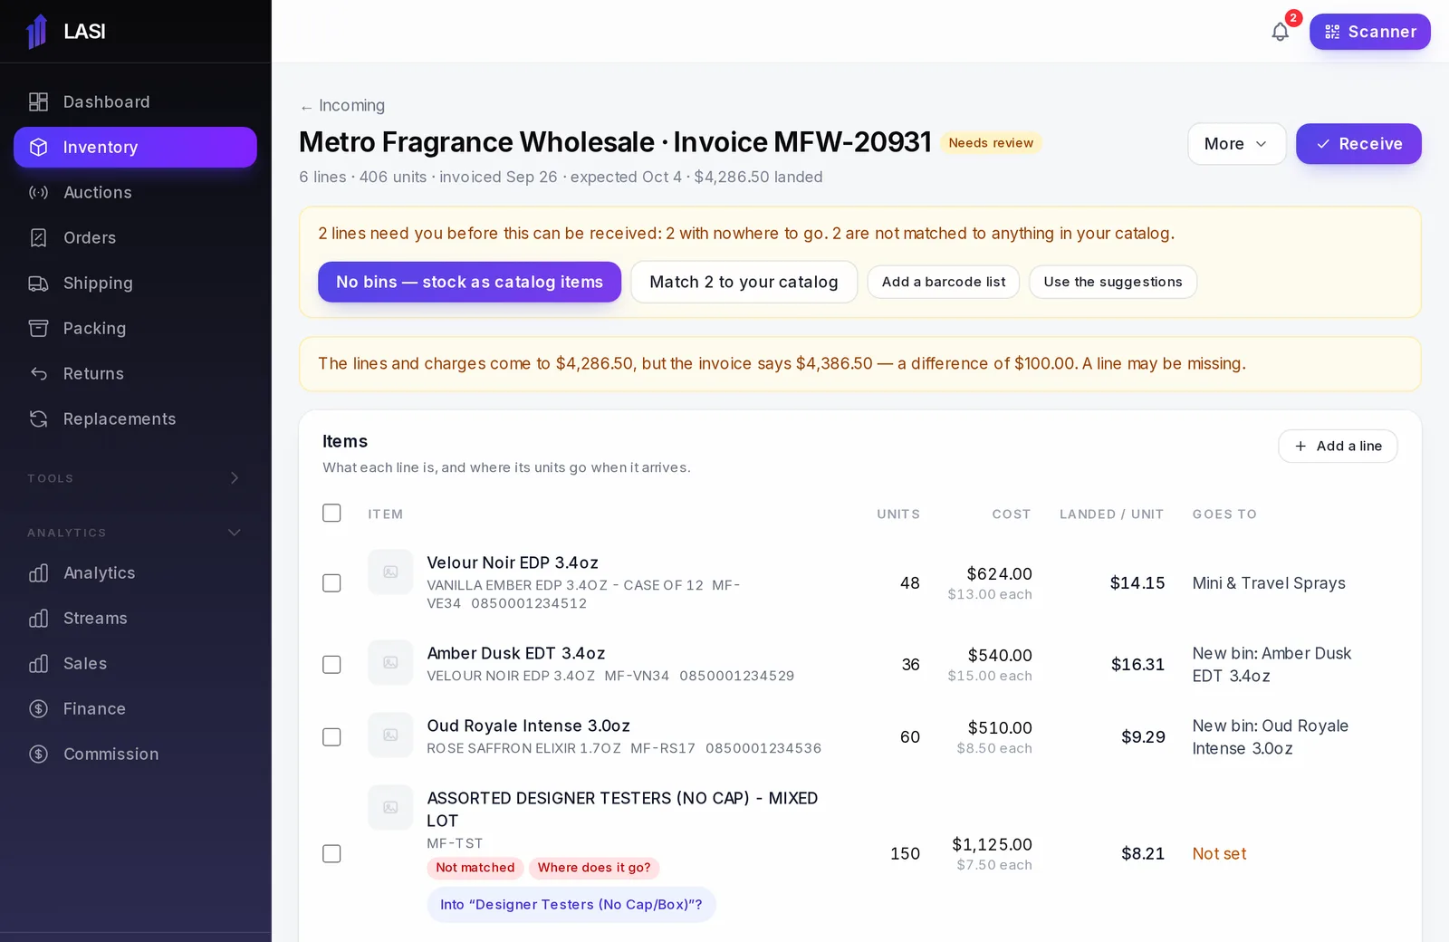Click the Where does it go? tag
Viewport: 1449px width, 942px height.
click(x=594, y=868)
